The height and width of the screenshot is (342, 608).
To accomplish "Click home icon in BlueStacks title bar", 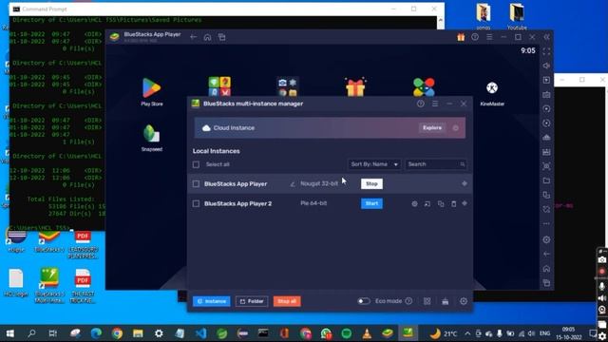I will coord(207,37).
